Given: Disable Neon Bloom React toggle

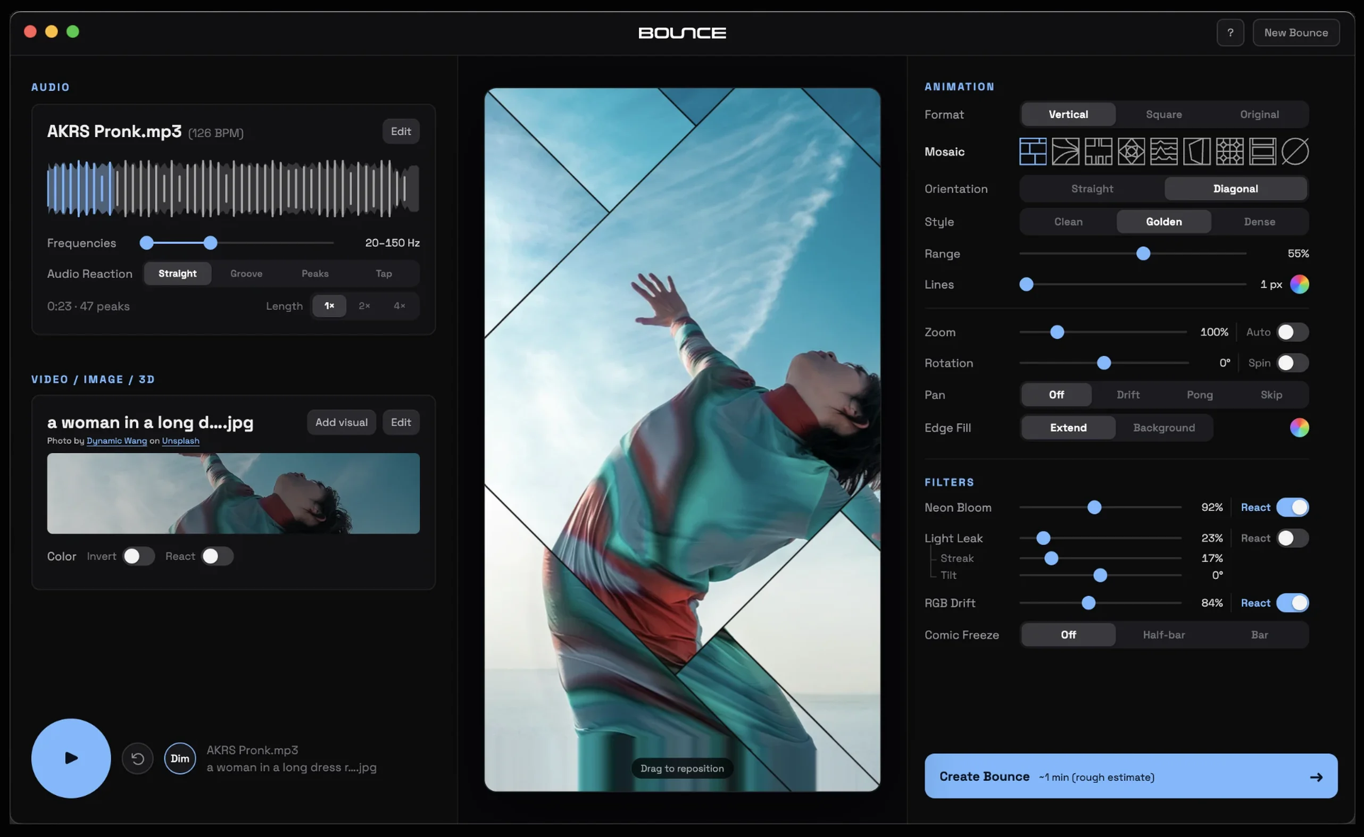Looking at the screenshot, I should (x=1293, y=508).
